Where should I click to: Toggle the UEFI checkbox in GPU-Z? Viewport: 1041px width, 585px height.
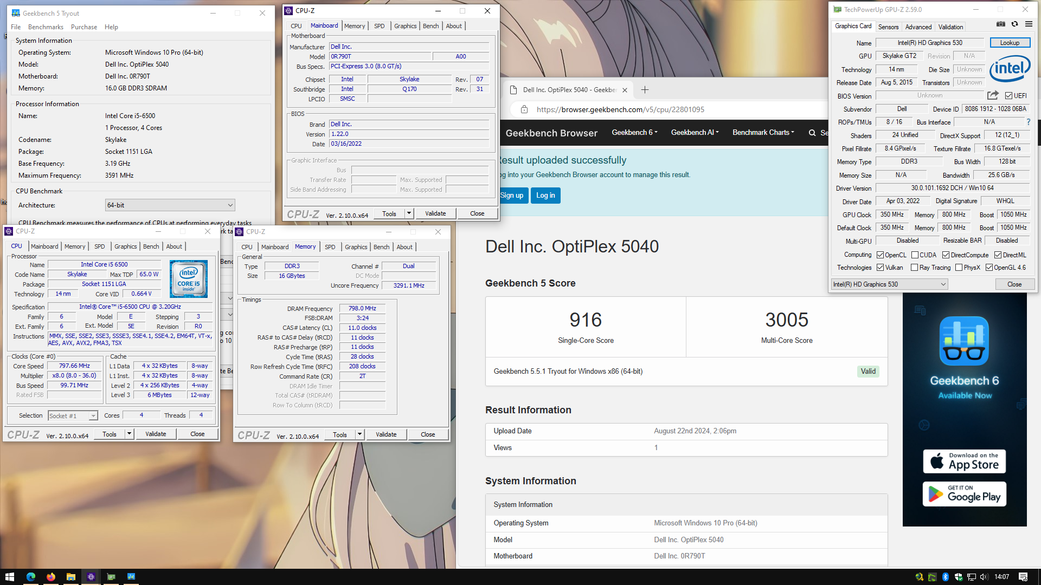[1008, 96]
